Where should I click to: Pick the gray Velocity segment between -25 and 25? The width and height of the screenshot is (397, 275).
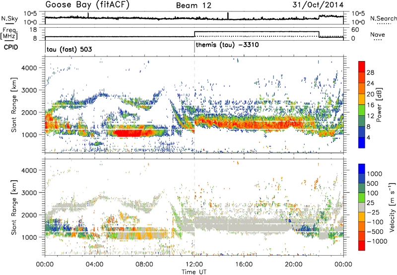362,207
